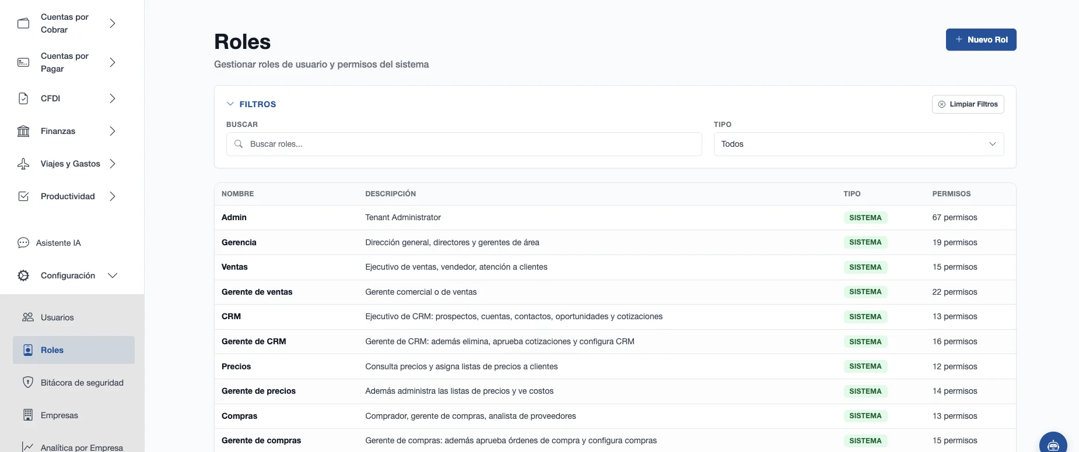Open the Asistente IA chat icon
The image size is (1079, 452).
(23, 243)
